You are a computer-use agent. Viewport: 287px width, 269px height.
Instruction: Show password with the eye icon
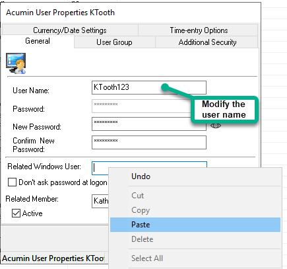216,126
